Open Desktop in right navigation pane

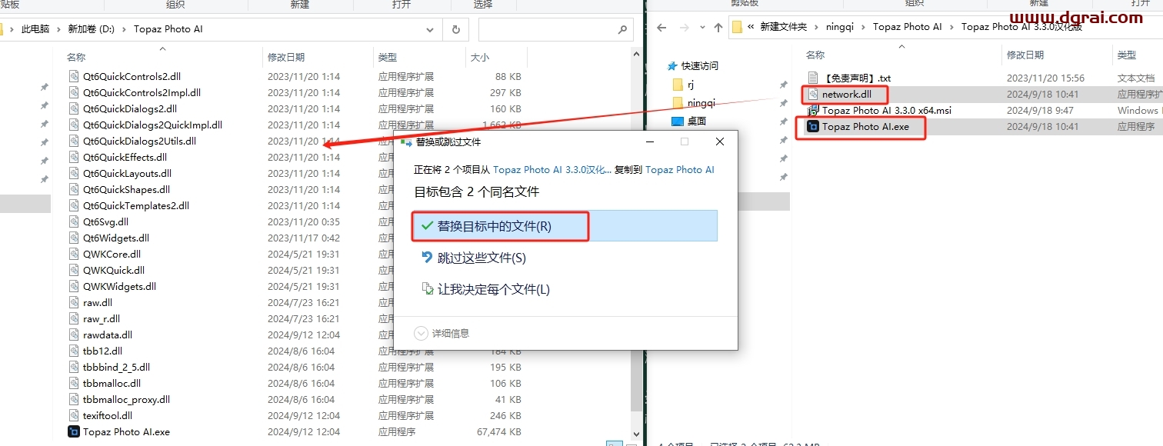point(696,121)
